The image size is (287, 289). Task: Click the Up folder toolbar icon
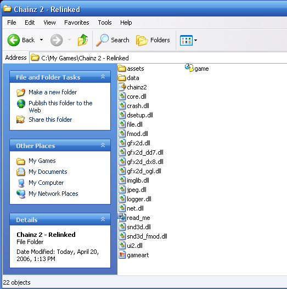83,40
